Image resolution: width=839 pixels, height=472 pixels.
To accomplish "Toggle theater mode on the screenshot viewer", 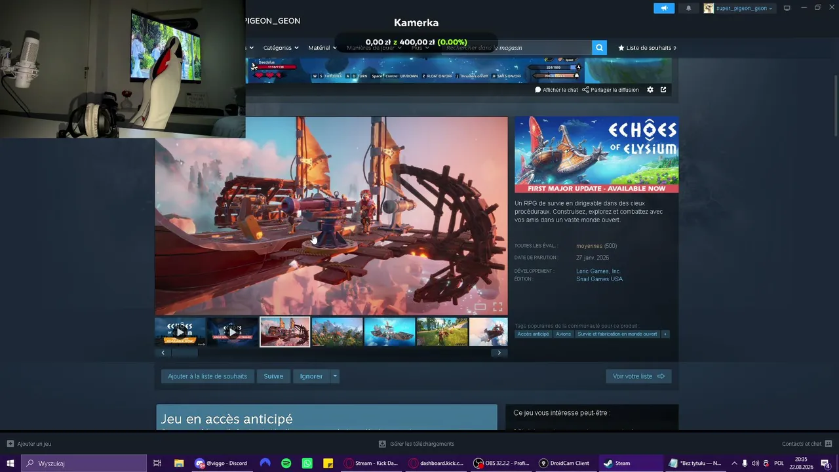I will [480, 307].
